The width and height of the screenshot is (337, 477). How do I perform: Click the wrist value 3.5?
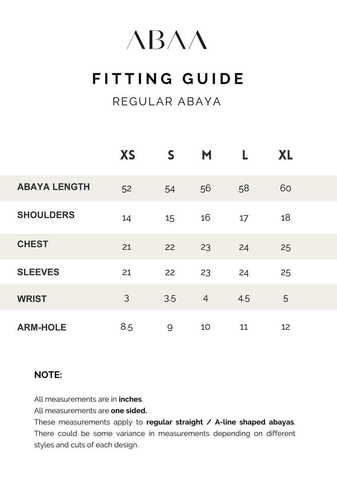pyautogui.click(x=170, y=298)
